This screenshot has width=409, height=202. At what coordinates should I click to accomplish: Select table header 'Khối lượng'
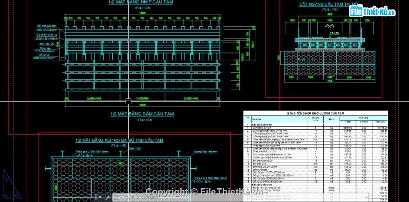(x=363, y=118)
